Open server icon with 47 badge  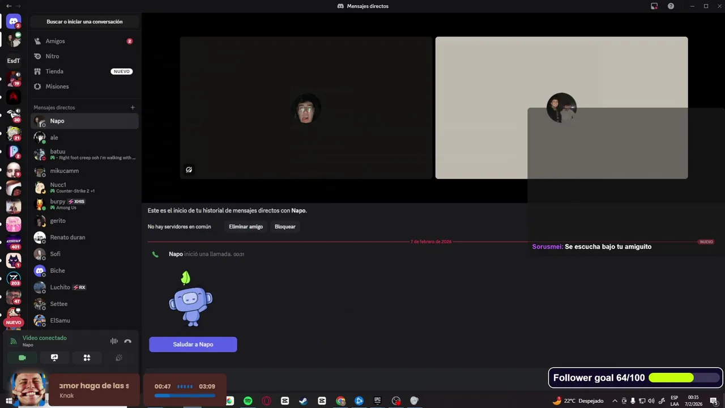coord(14,297)
